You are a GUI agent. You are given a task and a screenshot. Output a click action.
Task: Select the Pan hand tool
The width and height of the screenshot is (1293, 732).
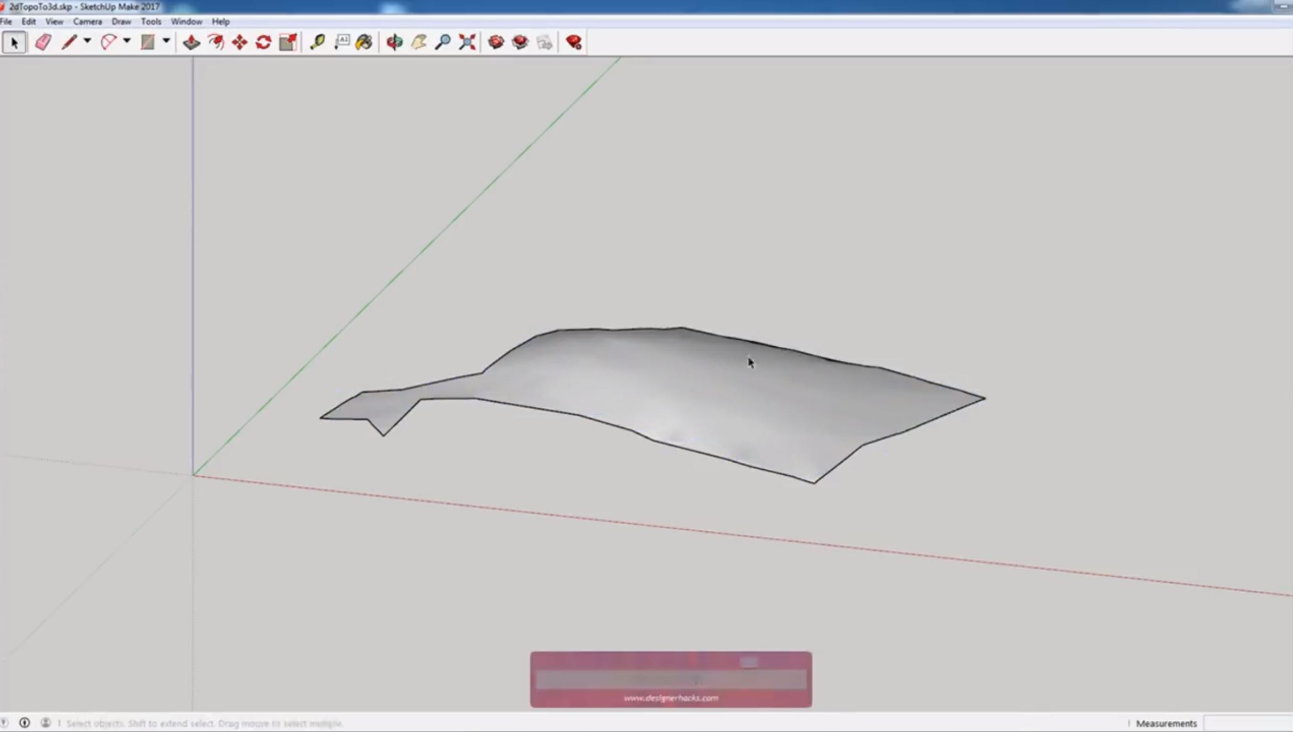[419, 42]
